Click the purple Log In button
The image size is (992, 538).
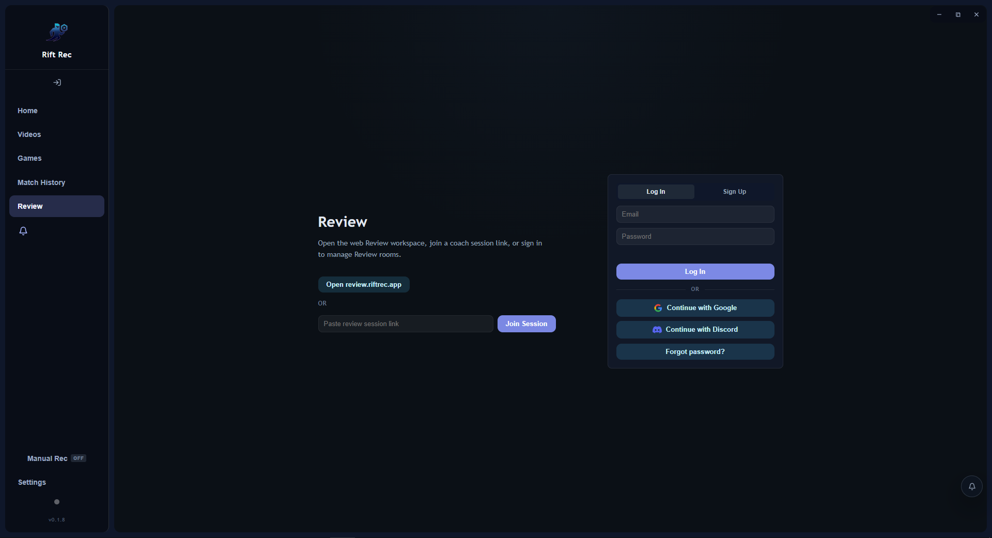pyautogui.click(x=695, y=272)
